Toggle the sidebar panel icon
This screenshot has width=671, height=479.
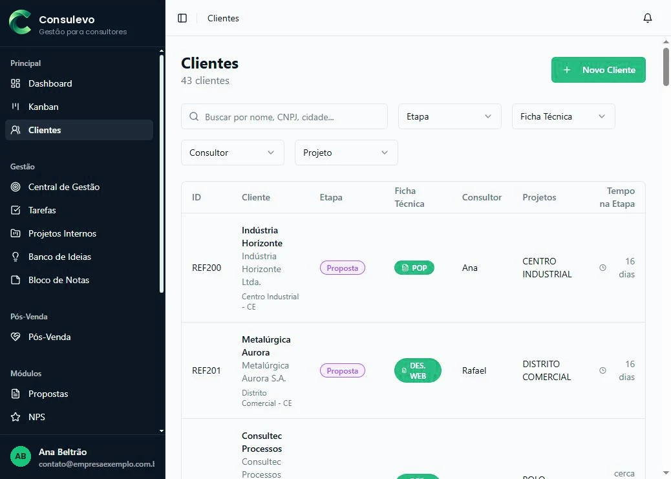(x=182, y=18)
